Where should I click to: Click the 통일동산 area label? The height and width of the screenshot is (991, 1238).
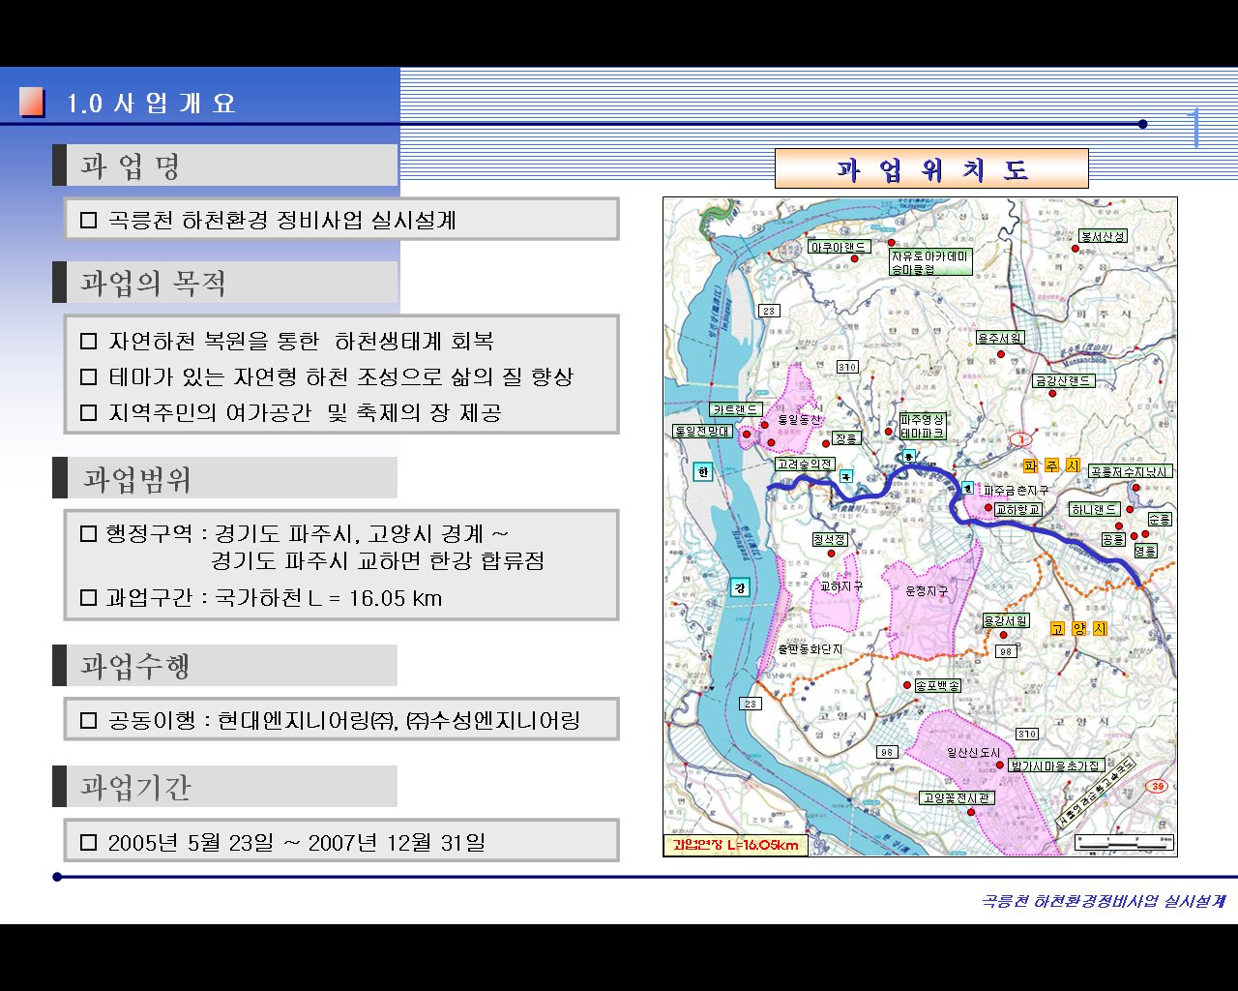(799, 420)
